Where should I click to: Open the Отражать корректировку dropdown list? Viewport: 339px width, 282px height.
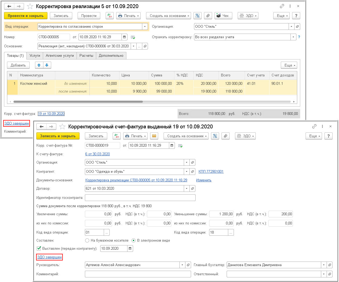pos(293,37)
